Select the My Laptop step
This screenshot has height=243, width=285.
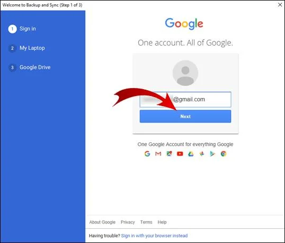click(32, 48)
